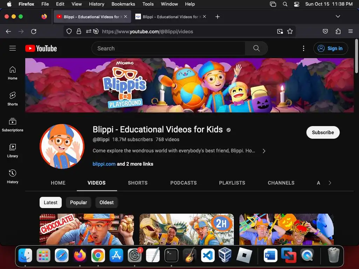The image size is (359, 269).
Task: Open the blippi.com link
Action: point(104,164)
